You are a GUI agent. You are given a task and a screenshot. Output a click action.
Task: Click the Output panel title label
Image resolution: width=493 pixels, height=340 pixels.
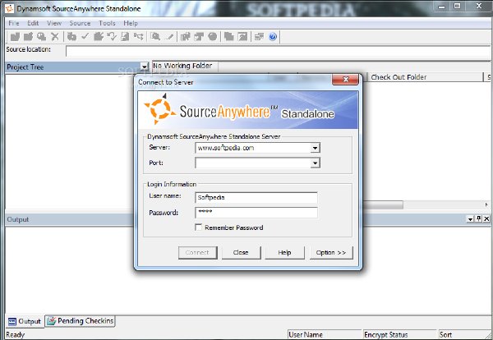point(17,219)
